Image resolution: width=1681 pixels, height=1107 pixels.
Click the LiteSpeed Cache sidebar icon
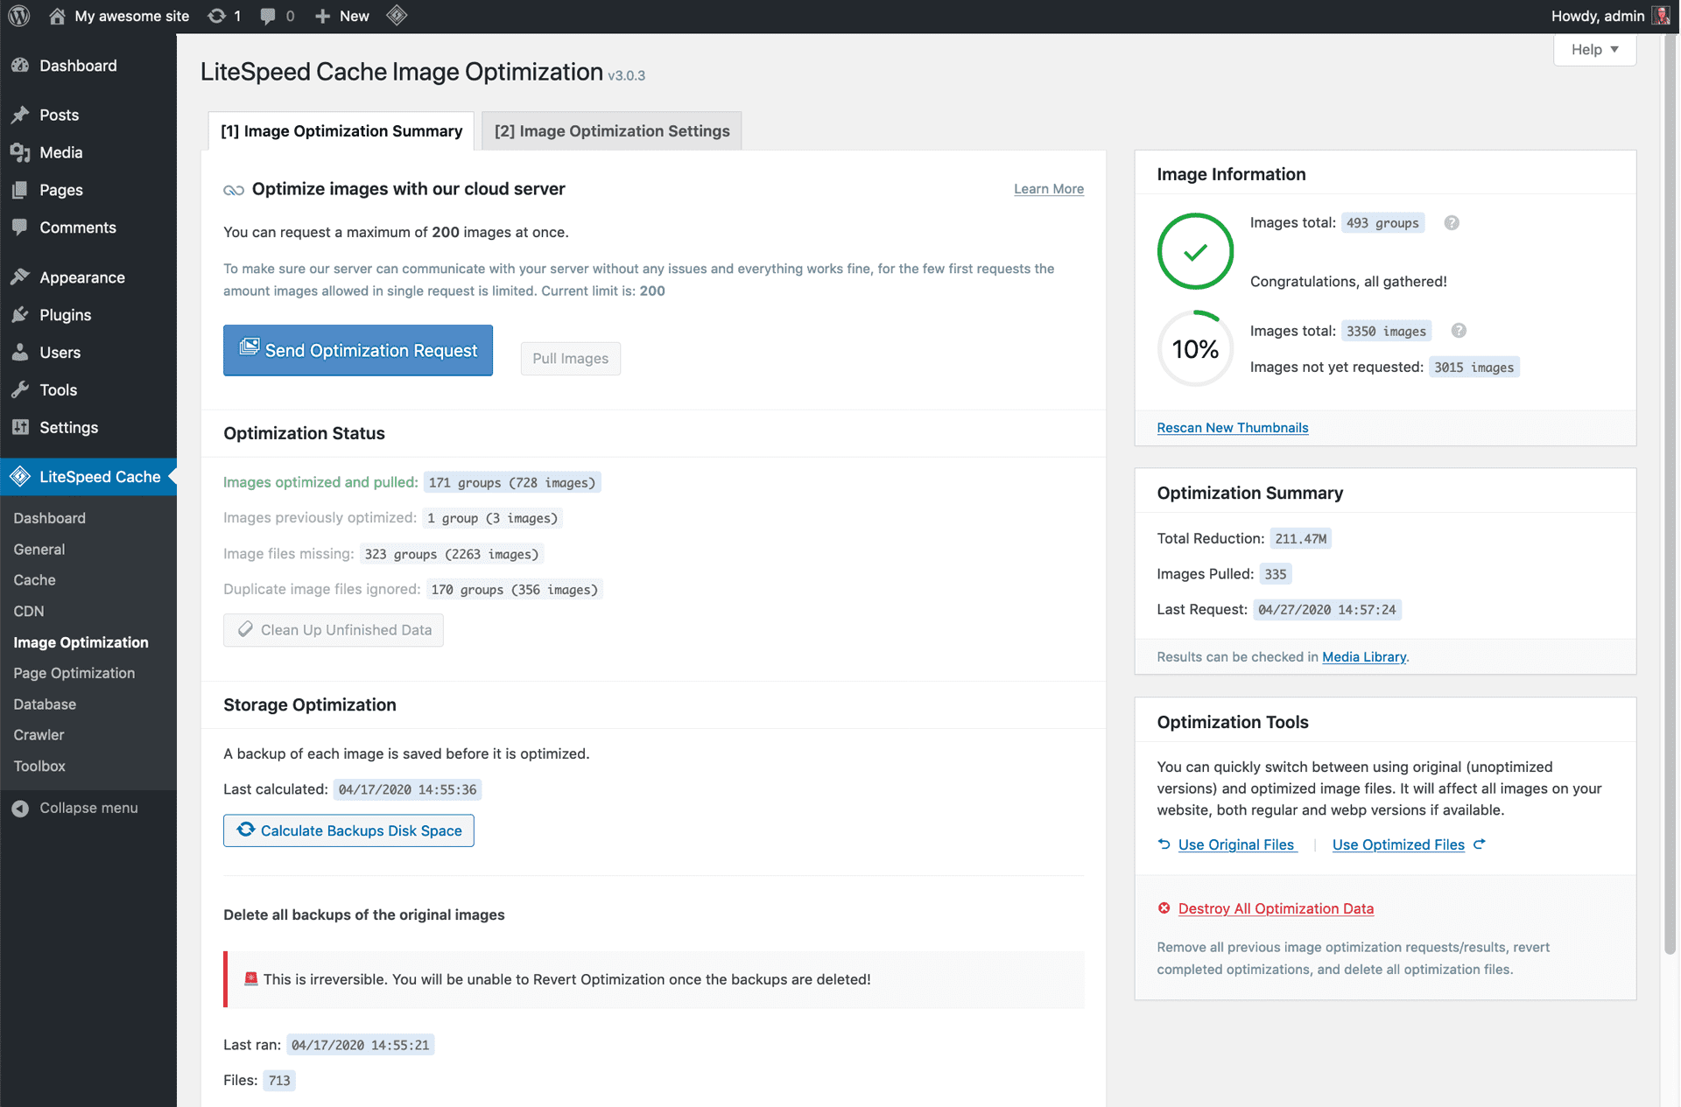pos(20,476)
